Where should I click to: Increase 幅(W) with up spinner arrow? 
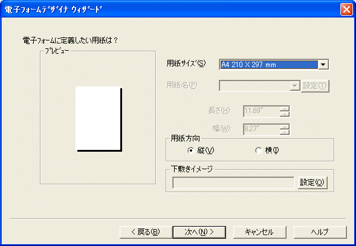285,127
